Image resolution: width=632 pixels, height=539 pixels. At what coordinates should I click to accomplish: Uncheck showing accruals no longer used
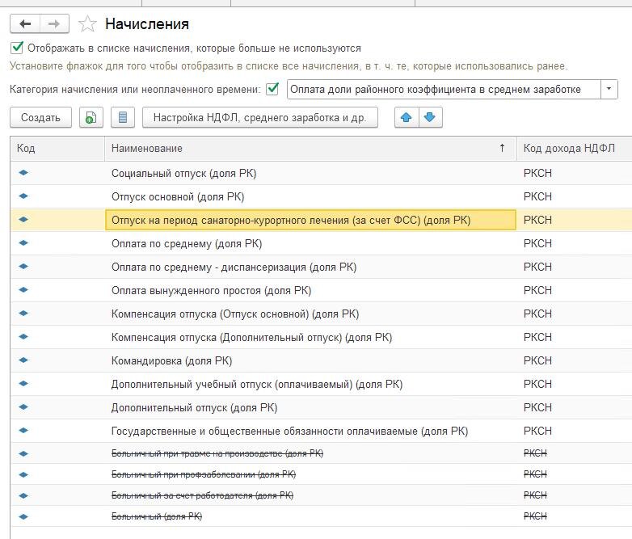point(17,48)
